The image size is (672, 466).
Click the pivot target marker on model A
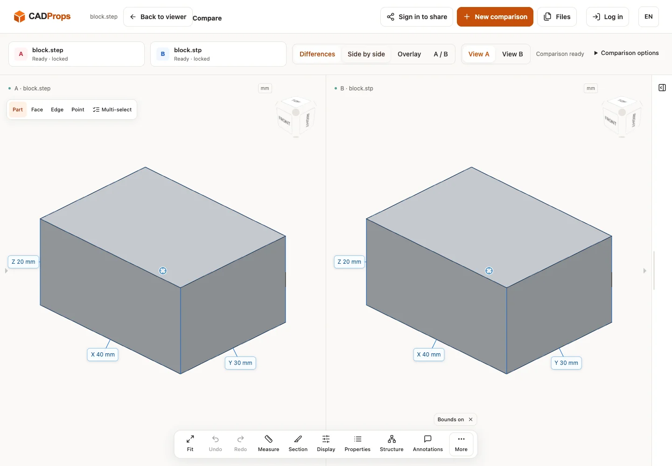(163, 271)
